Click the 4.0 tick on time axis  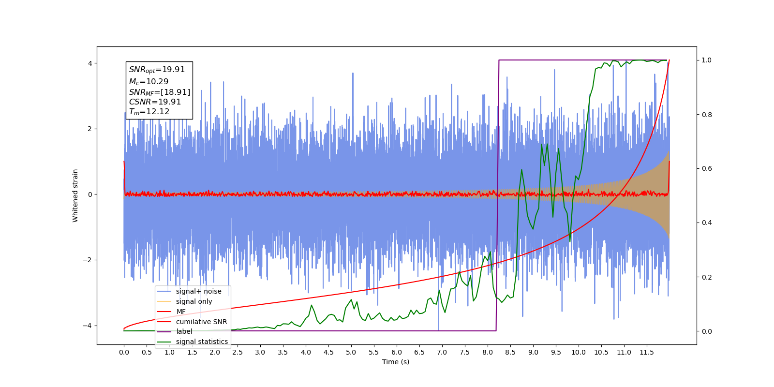pyautogui.click(x=306, y=352)
